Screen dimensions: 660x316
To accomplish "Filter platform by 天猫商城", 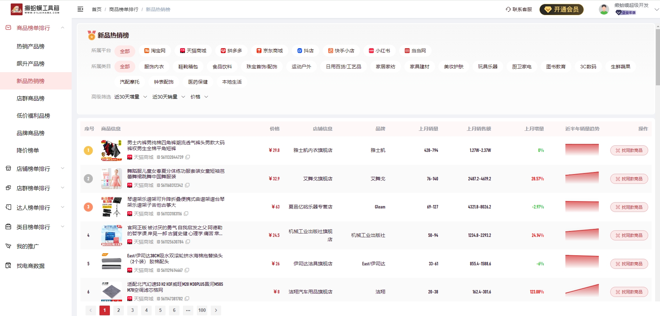I will [x=193, y=51].
